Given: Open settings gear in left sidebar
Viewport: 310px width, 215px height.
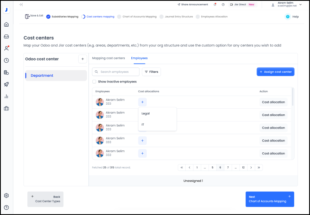Looking at the screenshot, I should point(6,196).
